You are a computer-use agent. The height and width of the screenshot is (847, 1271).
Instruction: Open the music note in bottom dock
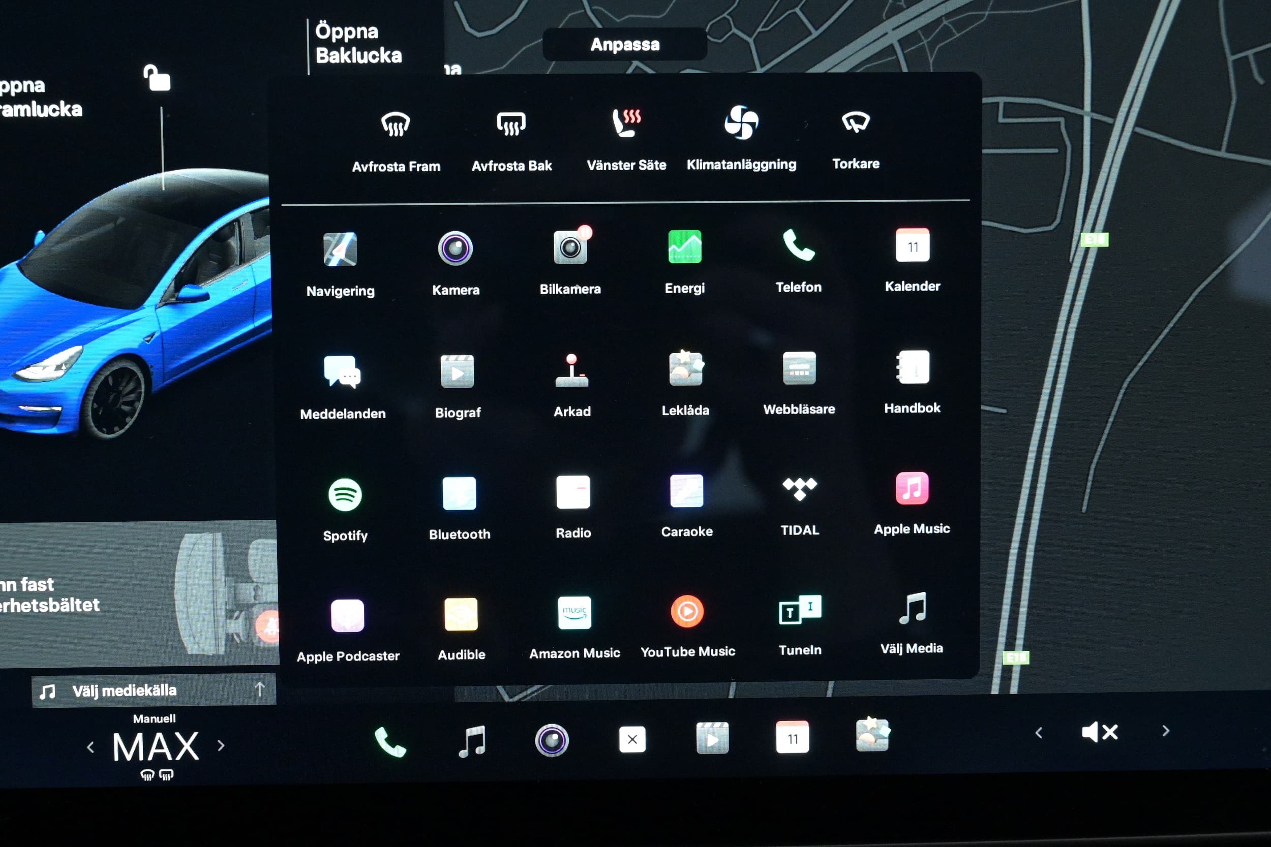pyautogui.click(x=472, y=741)
